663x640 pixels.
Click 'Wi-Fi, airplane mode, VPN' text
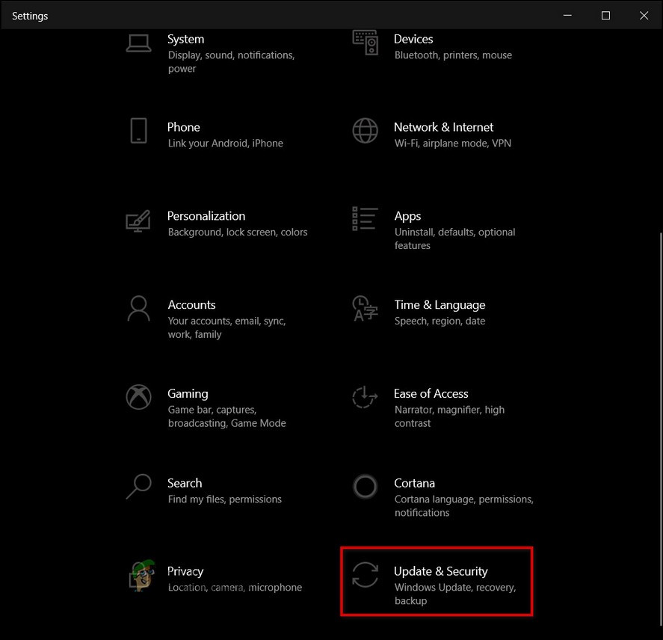453,144
